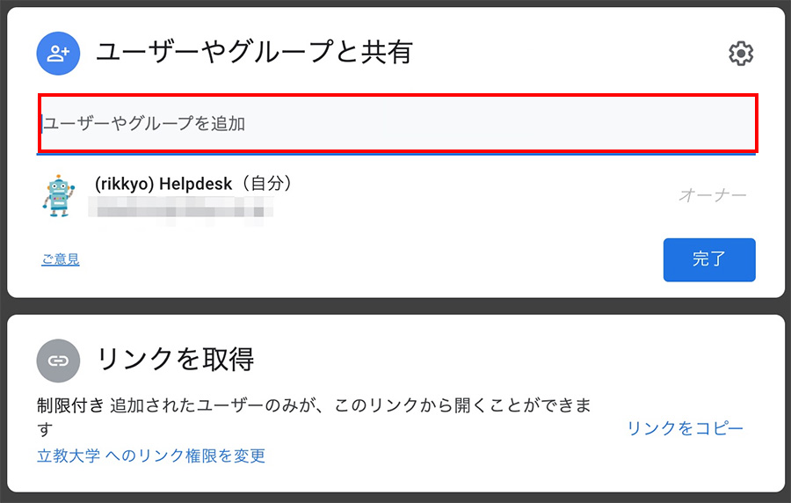Expand the リンクを取得 section heading

tap(175, 359)
